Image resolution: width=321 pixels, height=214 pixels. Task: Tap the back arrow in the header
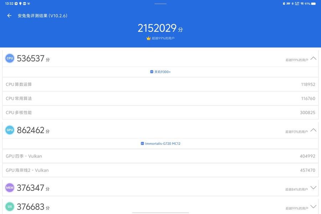(9, 16)
